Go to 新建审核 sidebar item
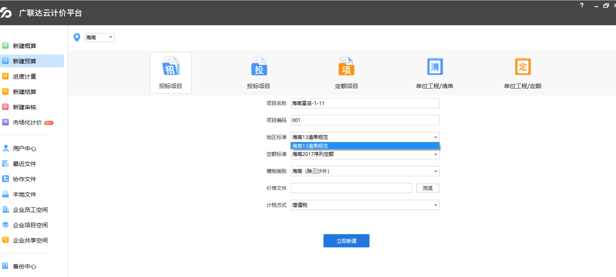 pos(25,107)
